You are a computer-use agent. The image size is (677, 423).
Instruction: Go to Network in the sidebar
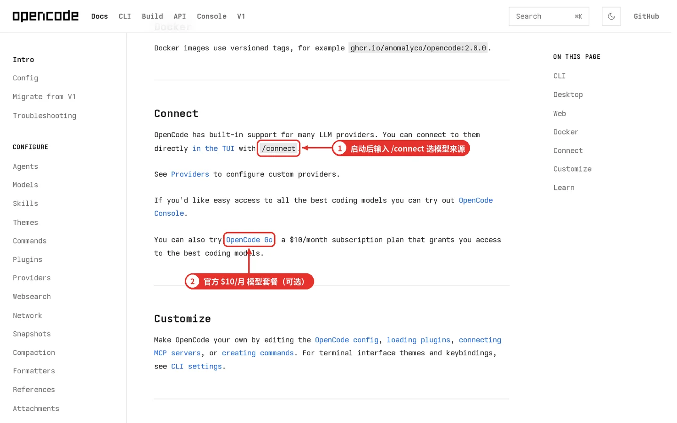click(27, 315)
